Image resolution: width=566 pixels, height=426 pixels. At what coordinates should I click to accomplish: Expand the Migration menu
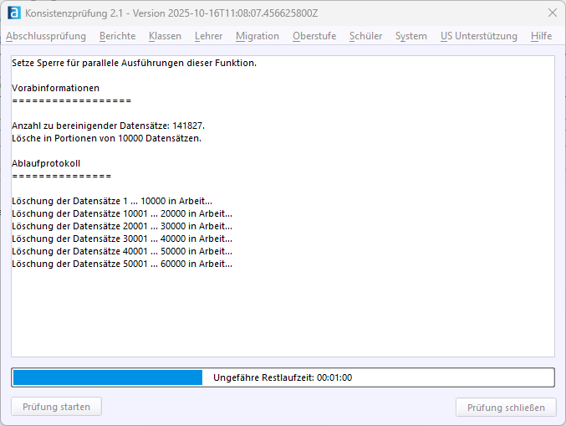[x=257, y=36]
